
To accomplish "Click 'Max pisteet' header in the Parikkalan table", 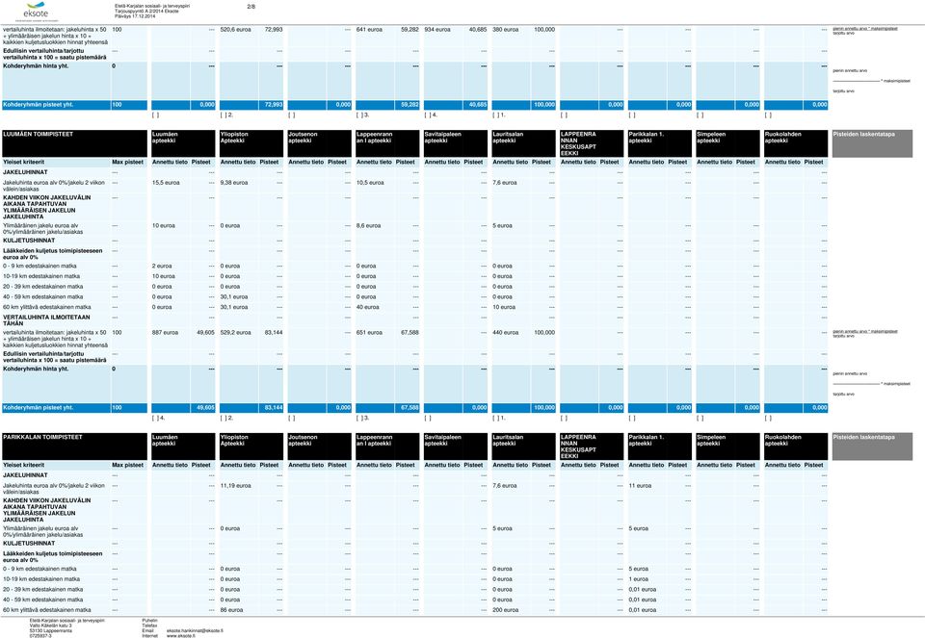I will [127, 465].
